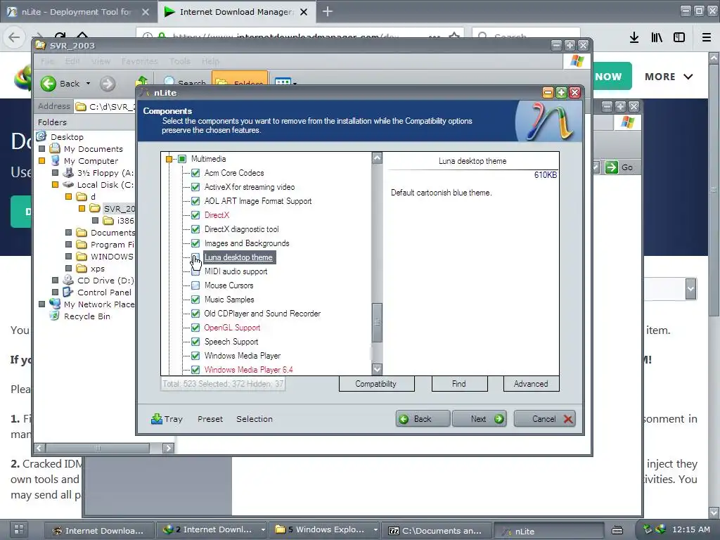Click the Back arrow icon in Explorer toolbar
The width and height of the screenshot is (720, 540).
49,84
